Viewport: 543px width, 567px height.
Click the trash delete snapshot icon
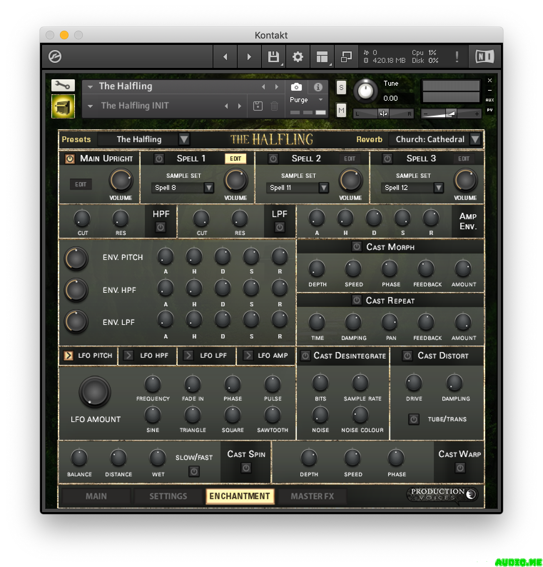point(274,106)
